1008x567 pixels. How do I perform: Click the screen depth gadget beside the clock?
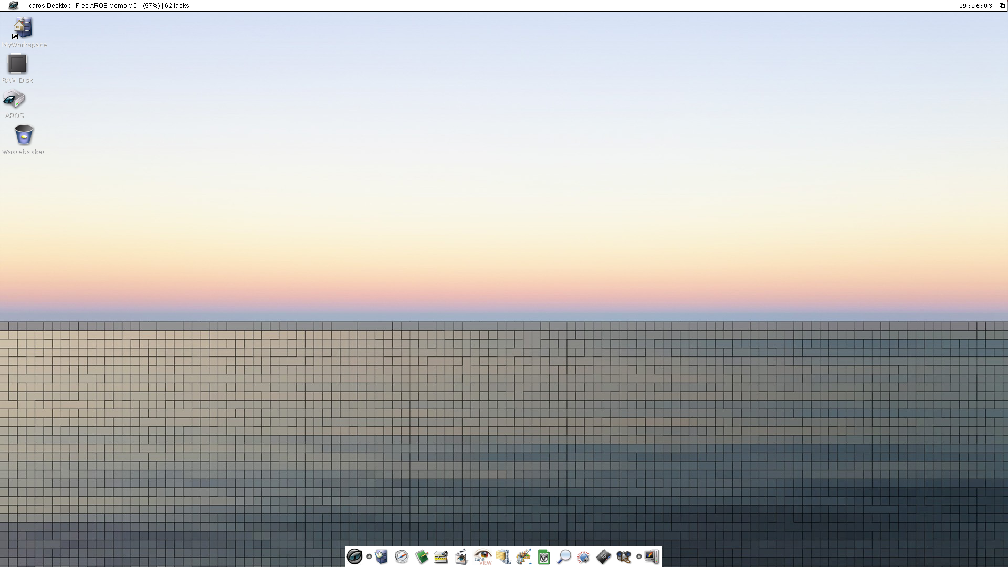click(1001, 5)
